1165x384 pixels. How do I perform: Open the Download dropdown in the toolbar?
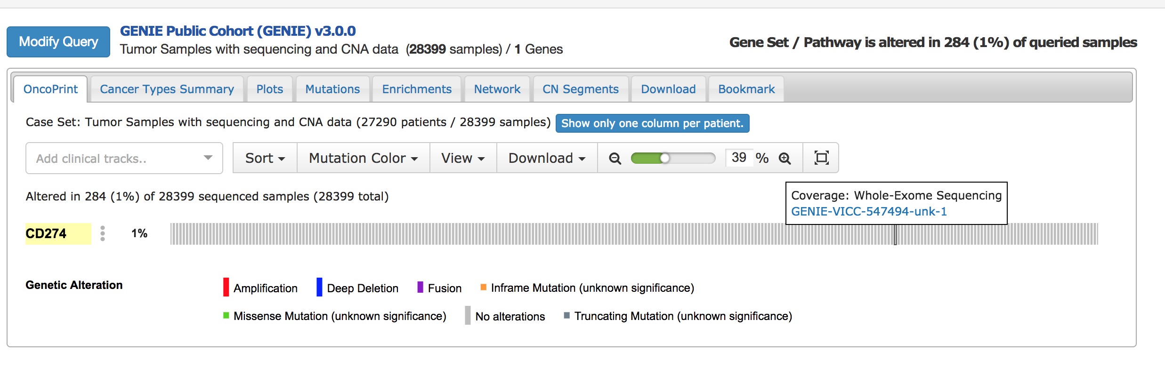[x=547, y=158]
